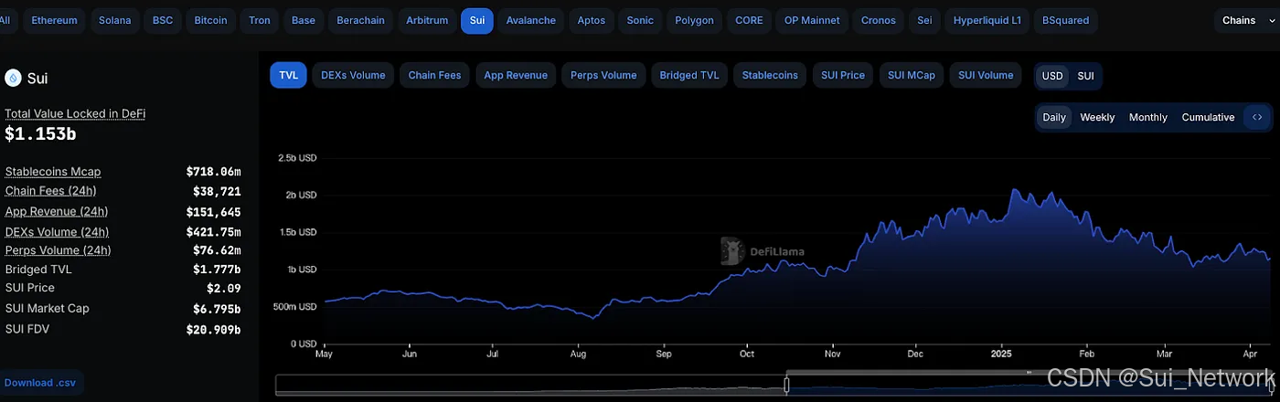Select the Aptos chain tab
The height and width of the screenshot is (402, 1280).
[592, 20]
